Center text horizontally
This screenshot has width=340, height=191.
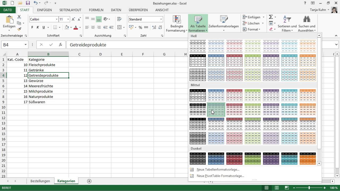point(93,27)
